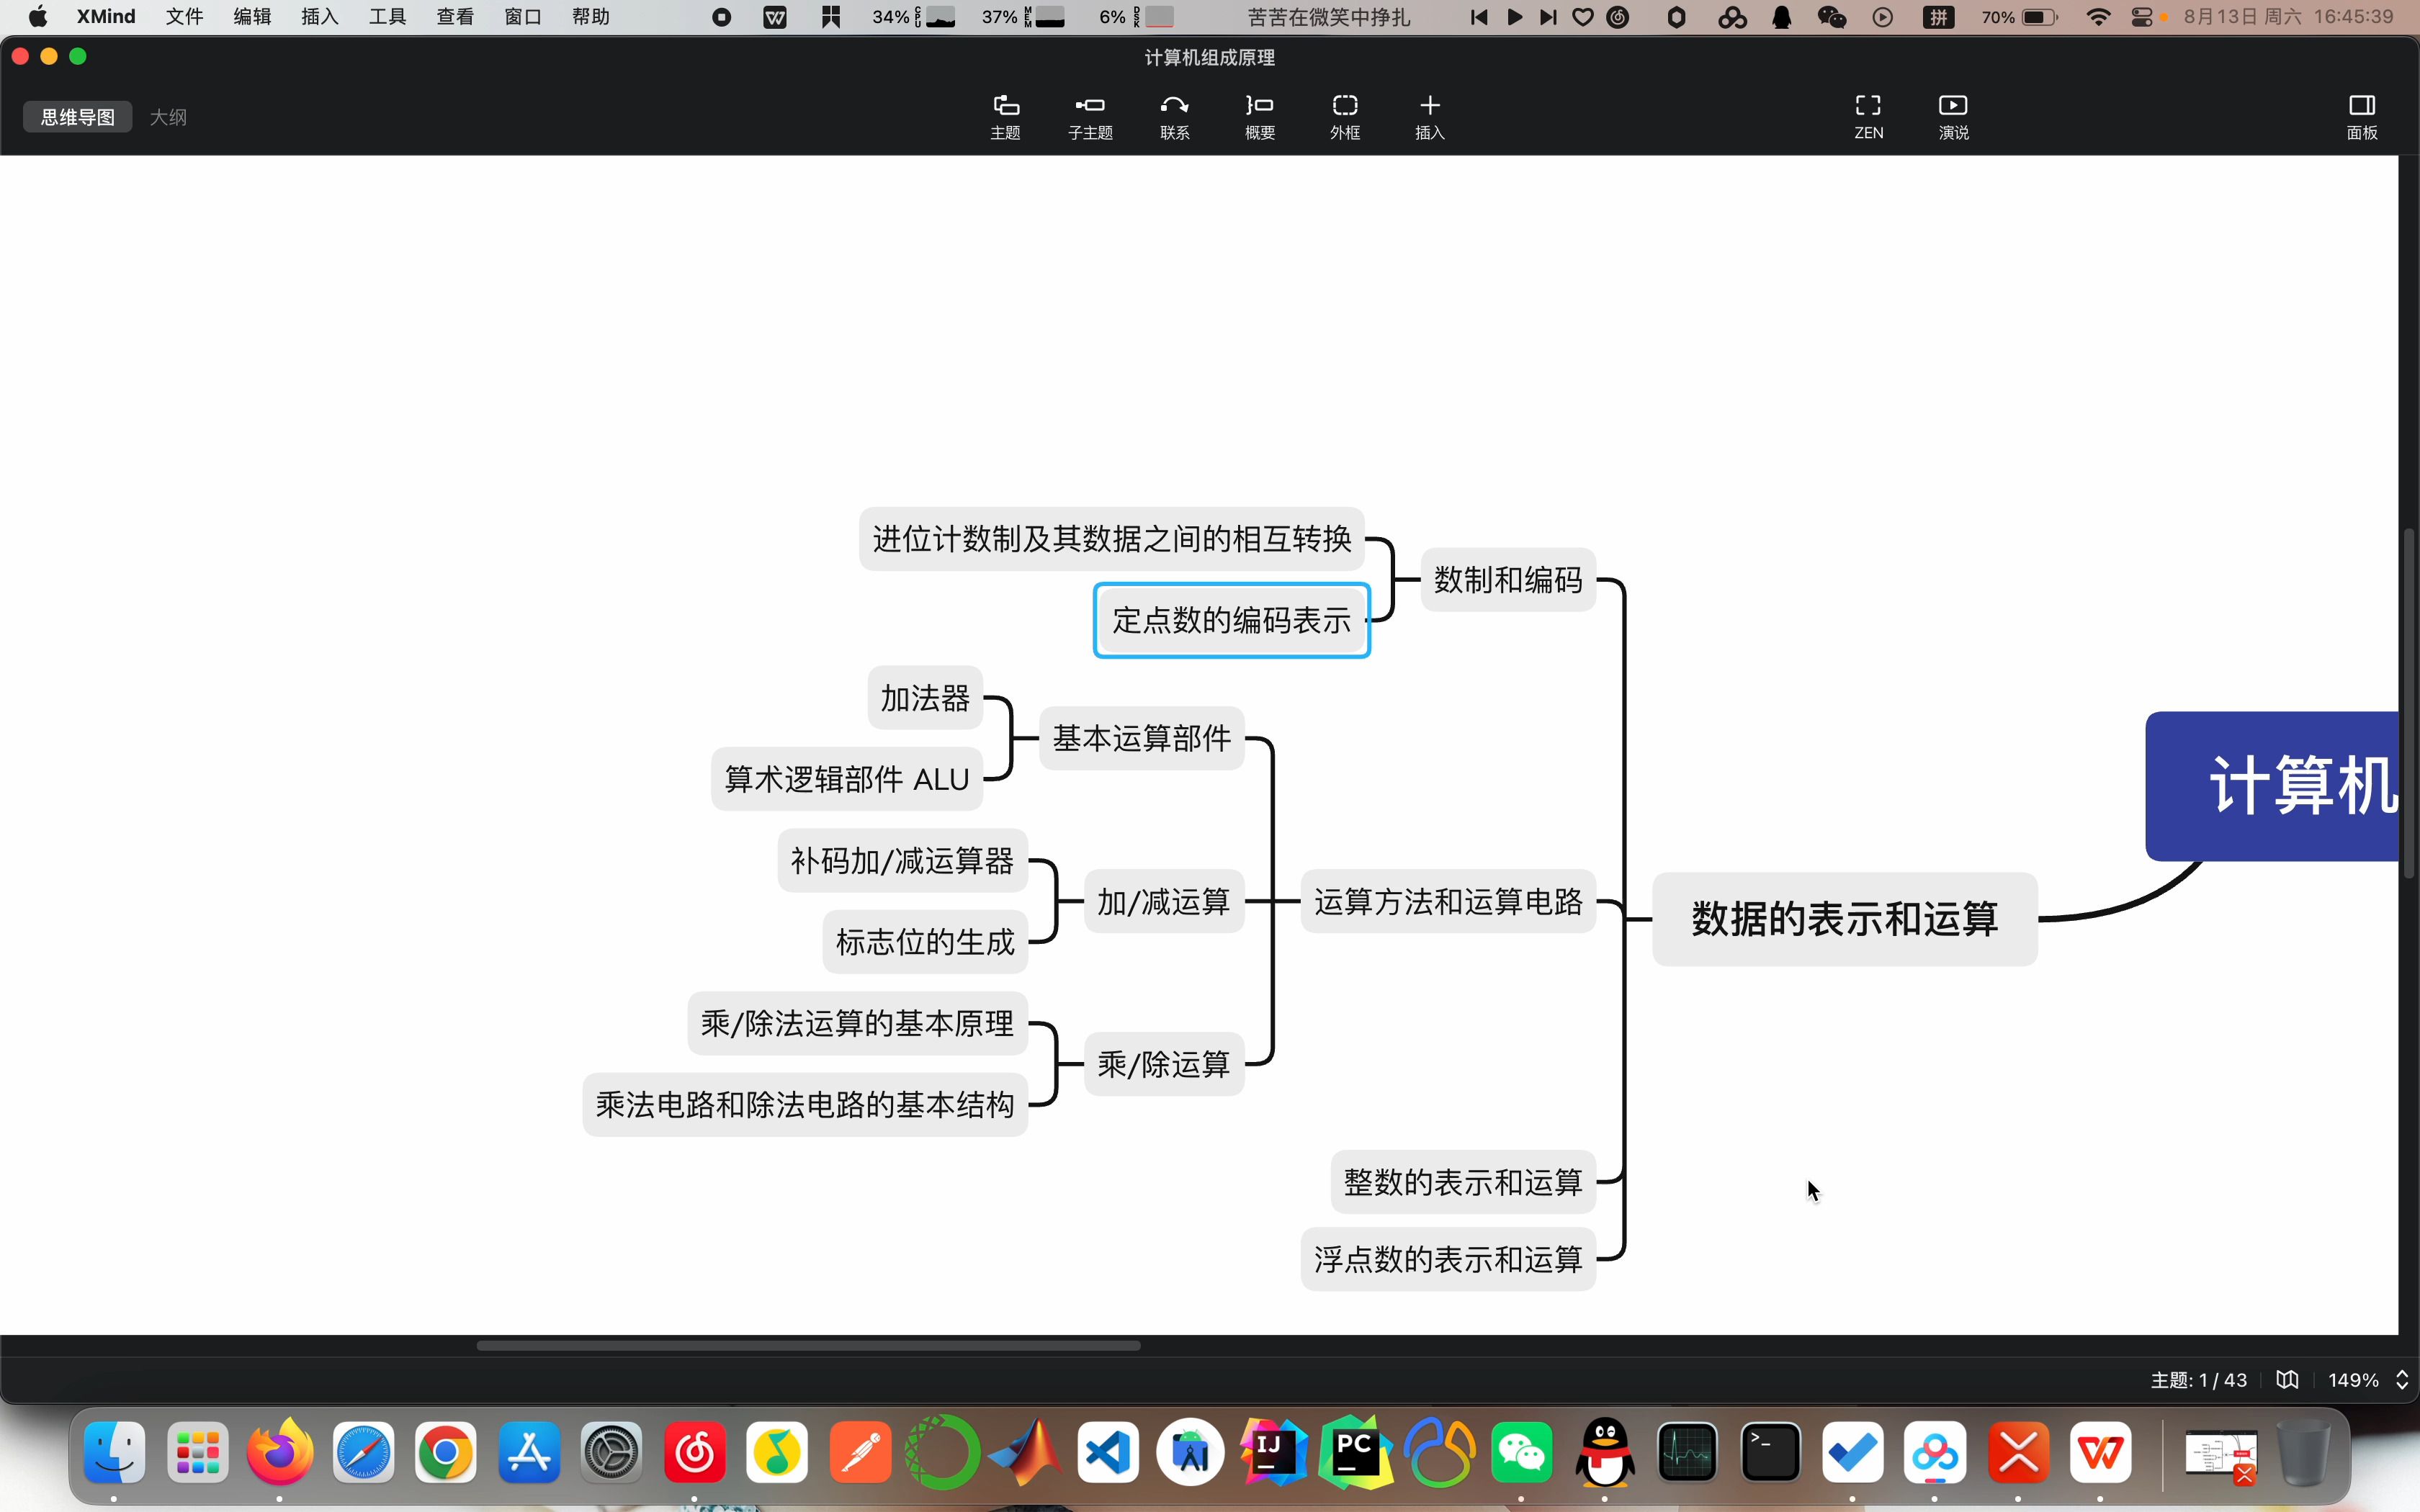Enter ZEN mode
This screenshot has height=1512, width=2420.
click(1867, 116)
